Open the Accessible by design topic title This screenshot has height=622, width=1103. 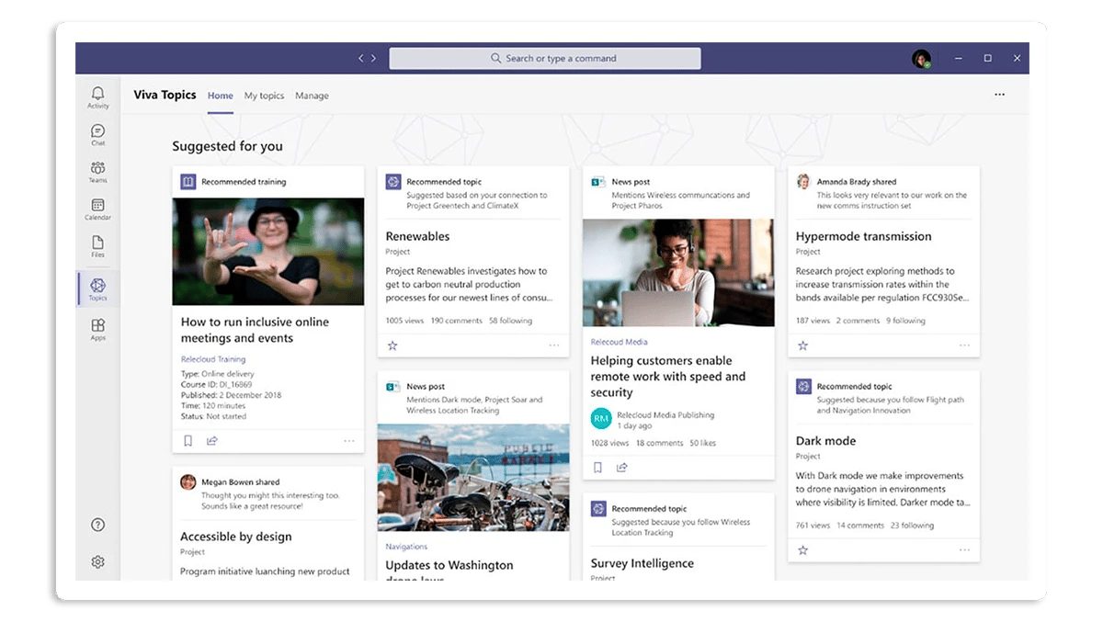pyautogui.click(x=236, y=537)
